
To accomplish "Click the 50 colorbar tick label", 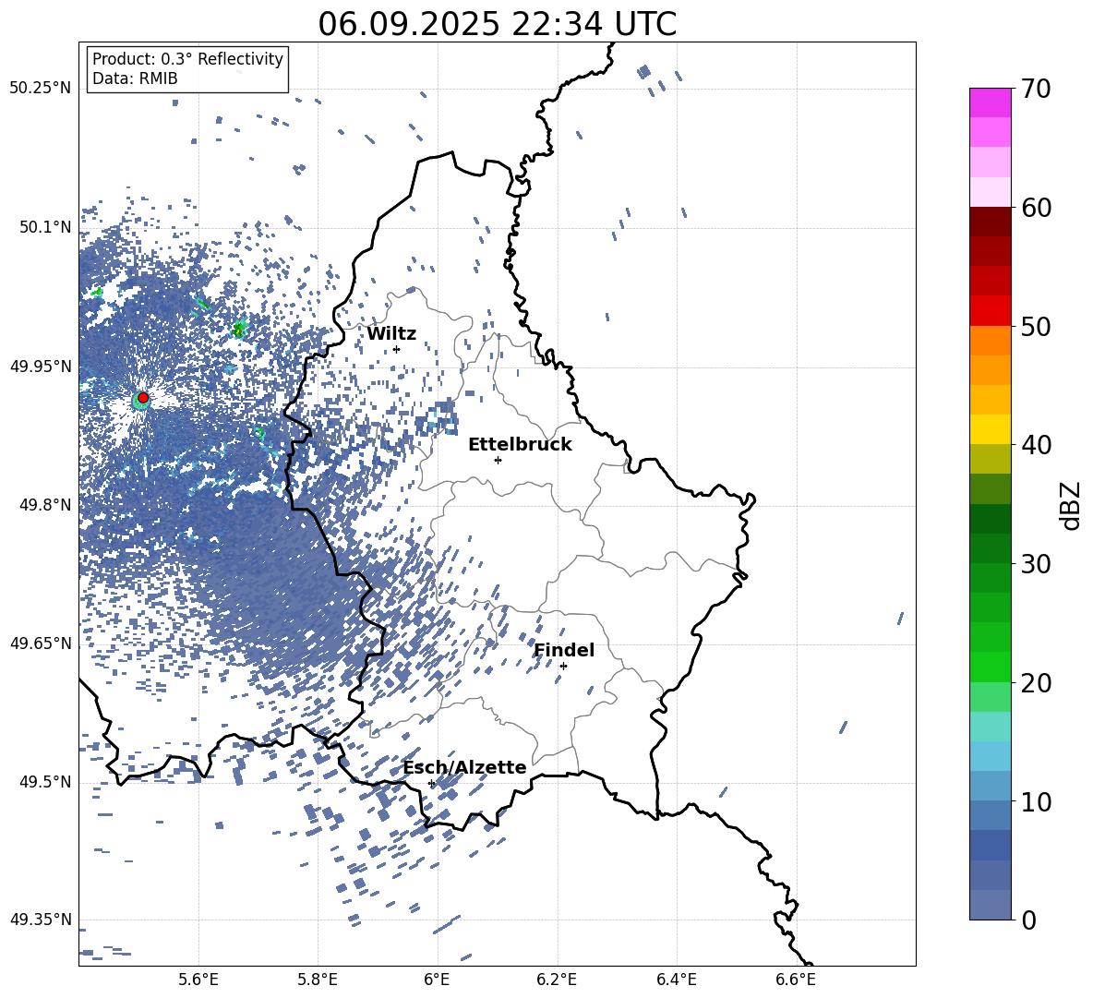I will pyautogui.click(x=1036, y=326).
